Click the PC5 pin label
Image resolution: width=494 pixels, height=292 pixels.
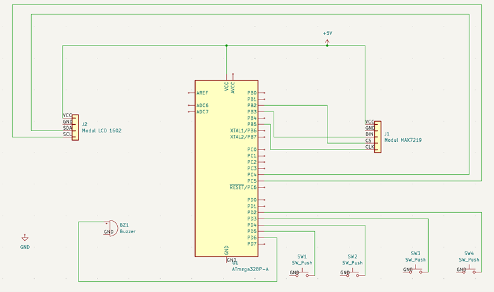pyautogui.click(x=252, y=181)
